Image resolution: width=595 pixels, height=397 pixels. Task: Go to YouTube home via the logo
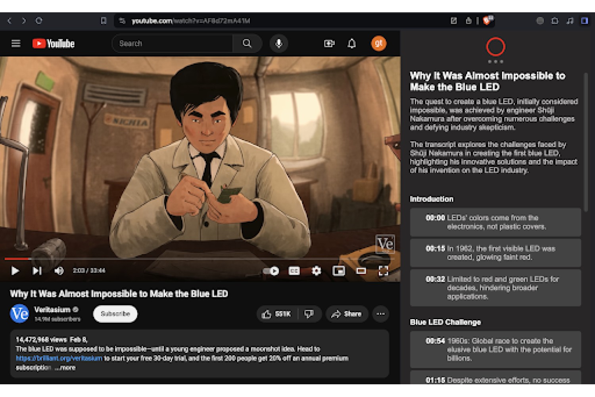pyautogui.click(x=54, y=43)
